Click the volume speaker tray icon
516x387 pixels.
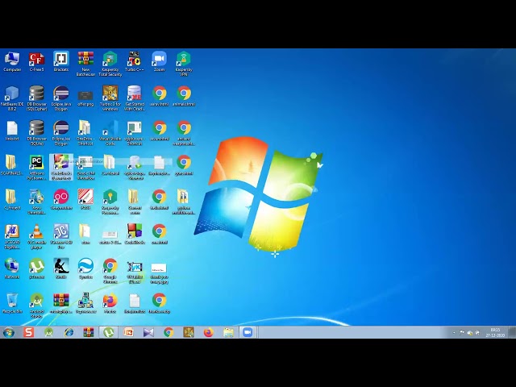click(x=477, y=333)
